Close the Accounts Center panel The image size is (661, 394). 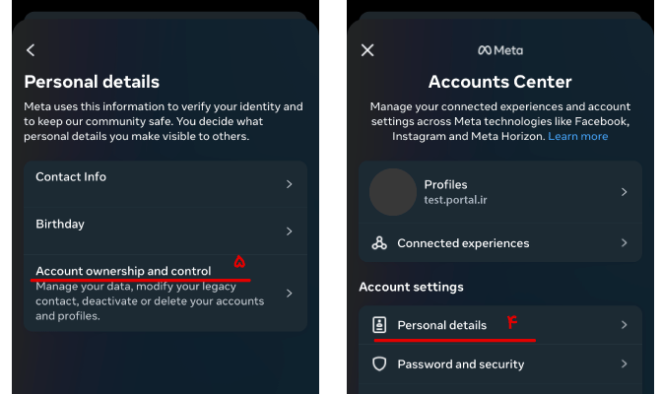click(367, 50)
